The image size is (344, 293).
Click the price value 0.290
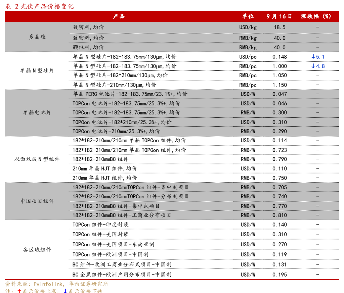[280, 132]
